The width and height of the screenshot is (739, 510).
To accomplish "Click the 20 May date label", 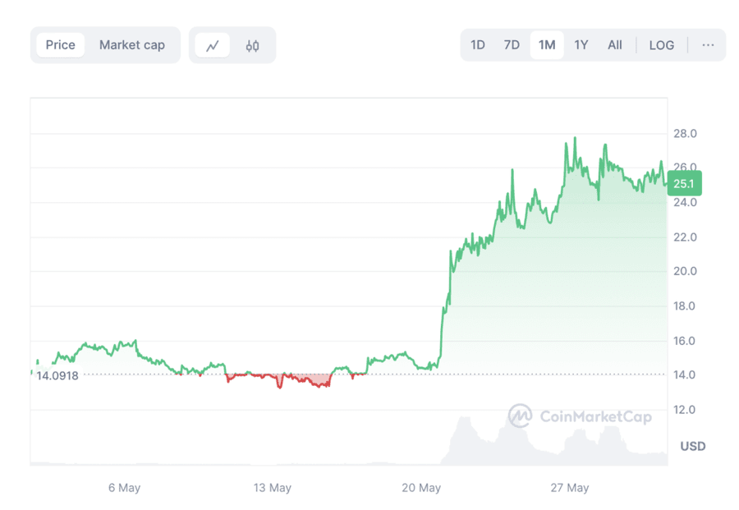I will point(420,488).
